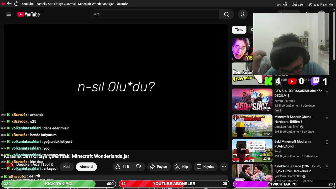Open options for GTA 5 video
This screenshot has width=336, height=189.
click(327, 91)
